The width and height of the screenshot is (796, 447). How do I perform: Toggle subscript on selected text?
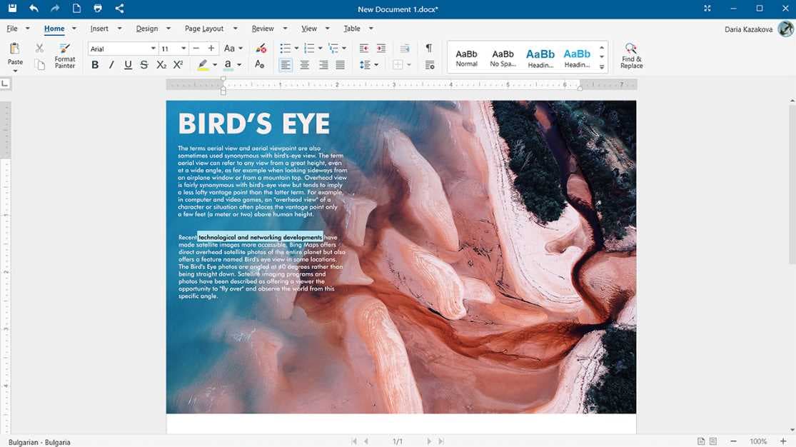point(161,64)
